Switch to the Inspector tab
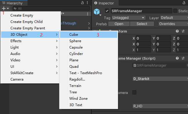This screenshot has width=188, height=114. click(105, 3)
